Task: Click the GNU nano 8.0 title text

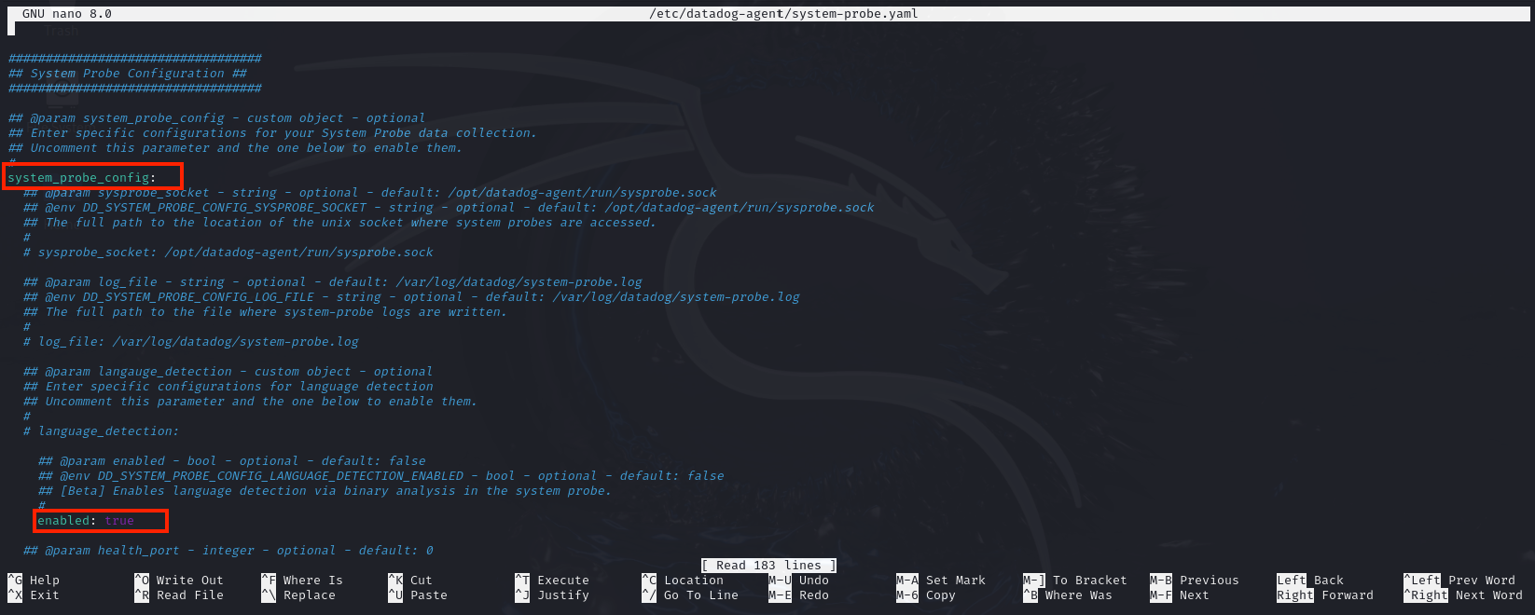Action: click(67, 14)
